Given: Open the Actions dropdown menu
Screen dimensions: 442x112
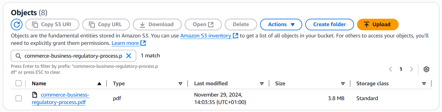Looking at the screenshot, I should tap(281, 24).
